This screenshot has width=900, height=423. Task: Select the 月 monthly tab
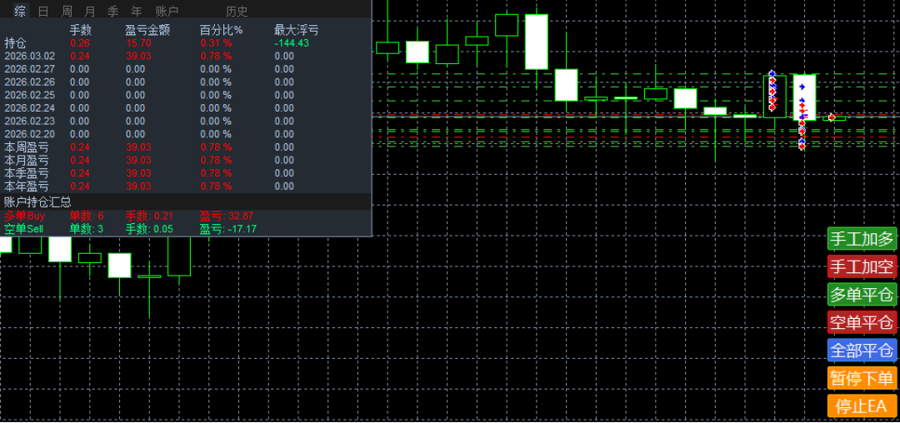point(90,11)
